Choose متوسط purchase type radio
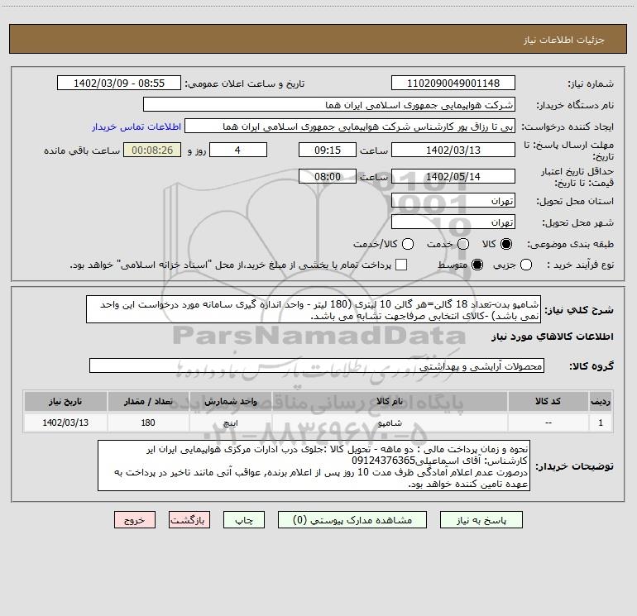This screenshot has height=616, width=637. 477,265
